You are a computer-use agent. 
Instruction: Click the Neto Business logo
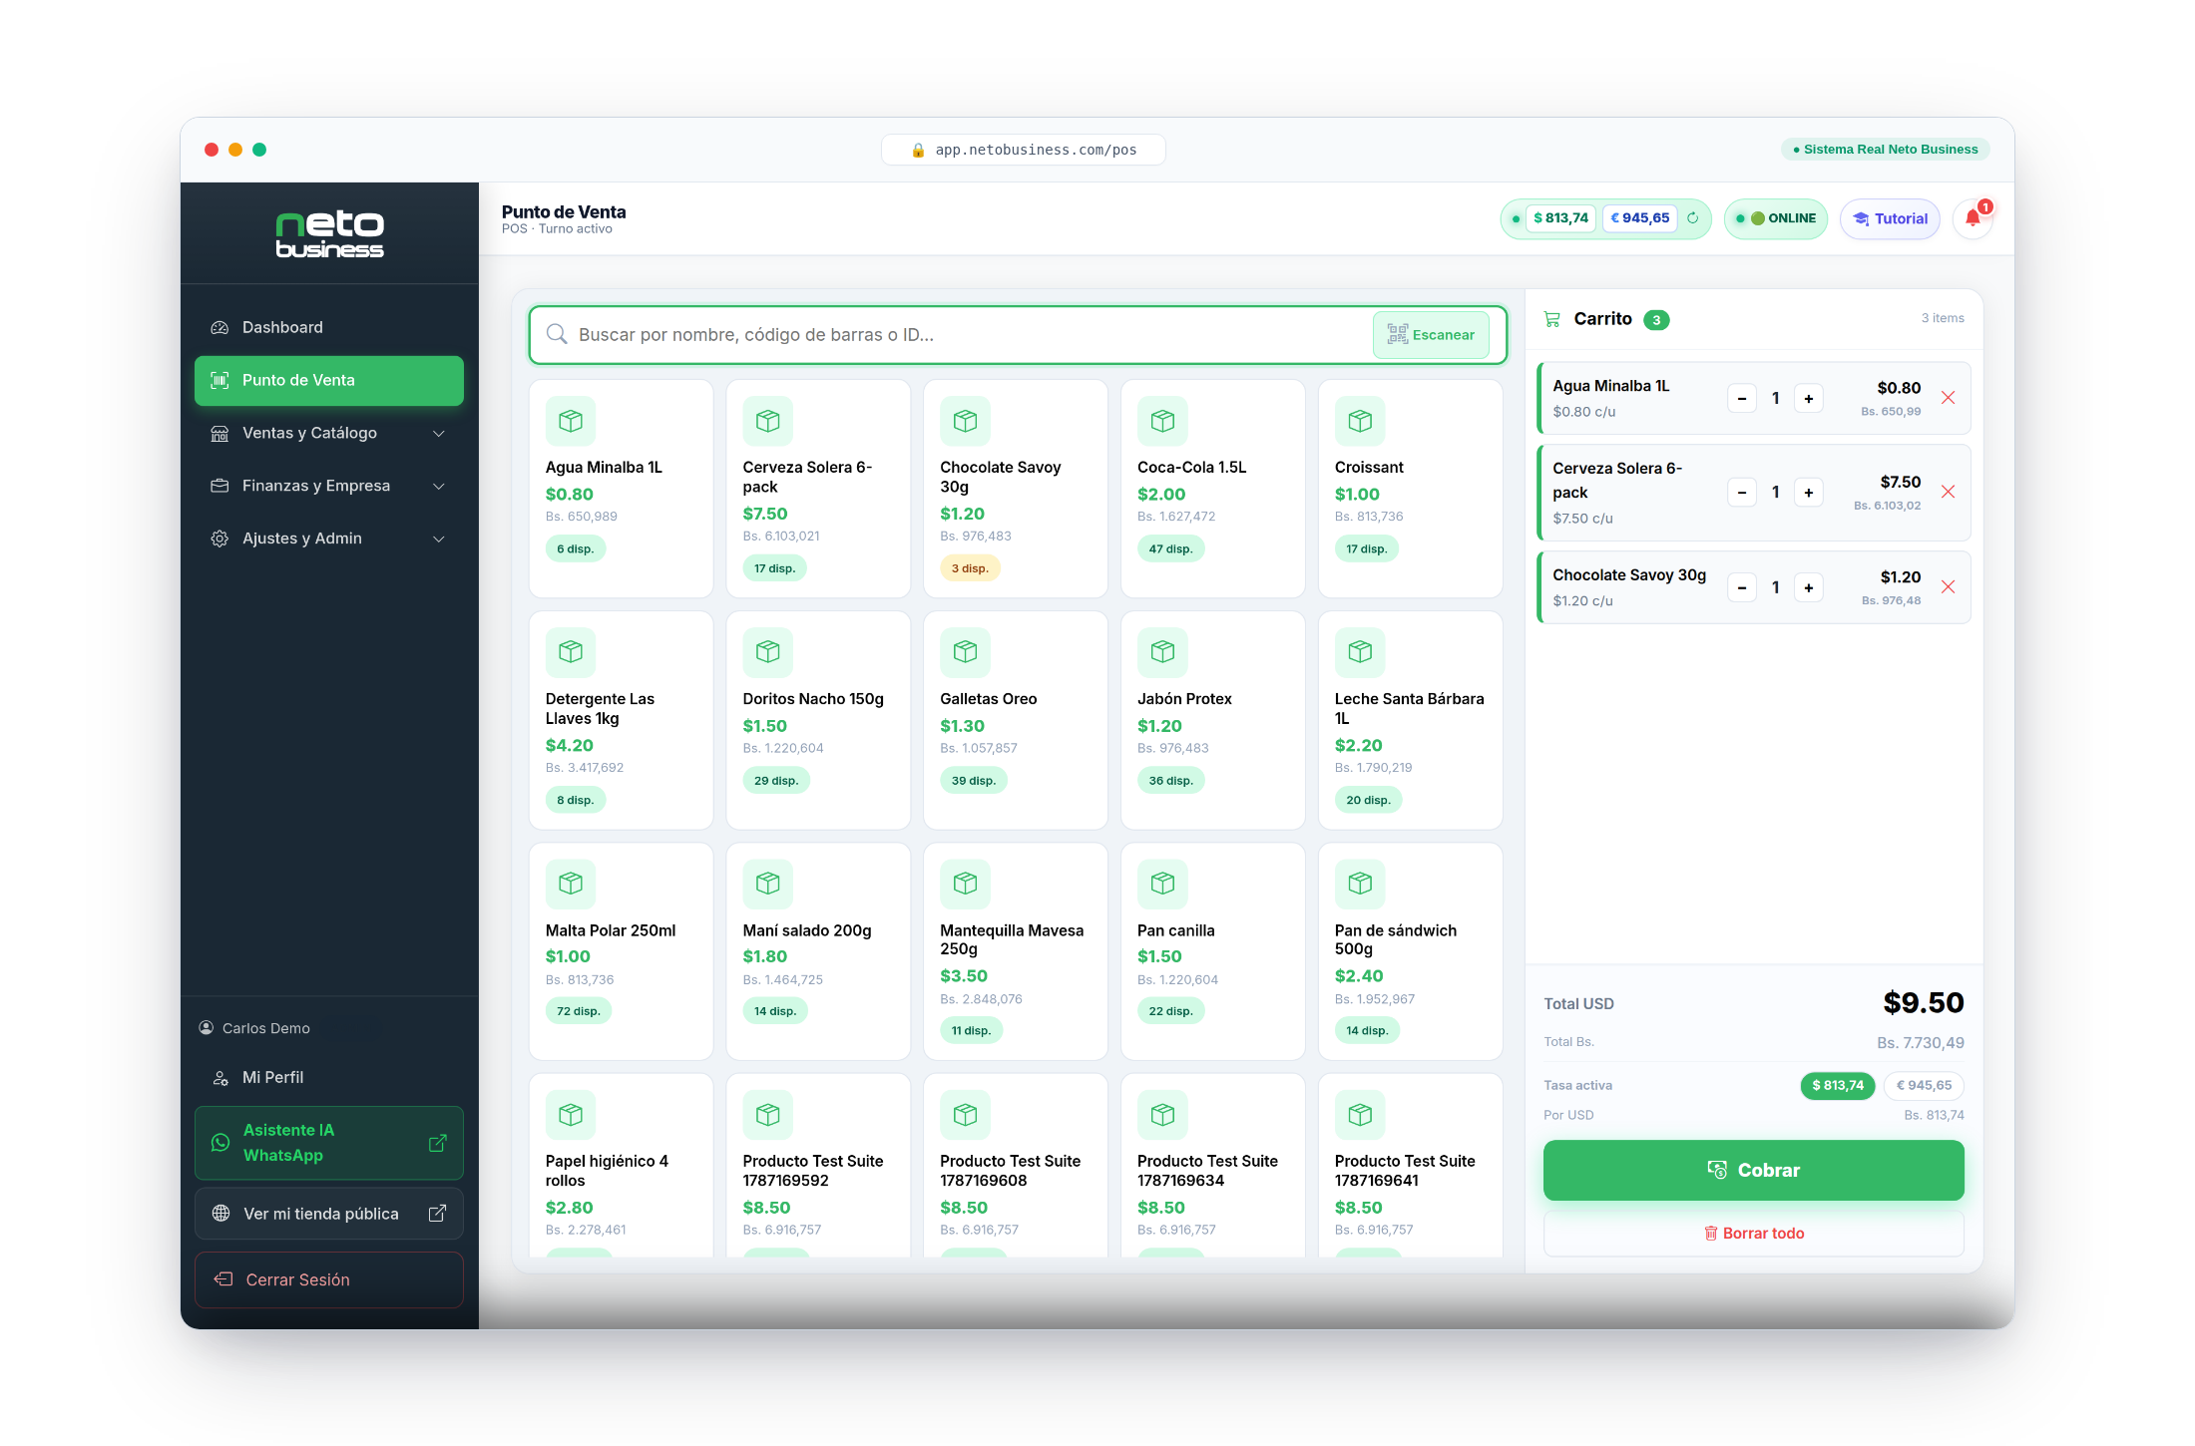pos(329,234)
